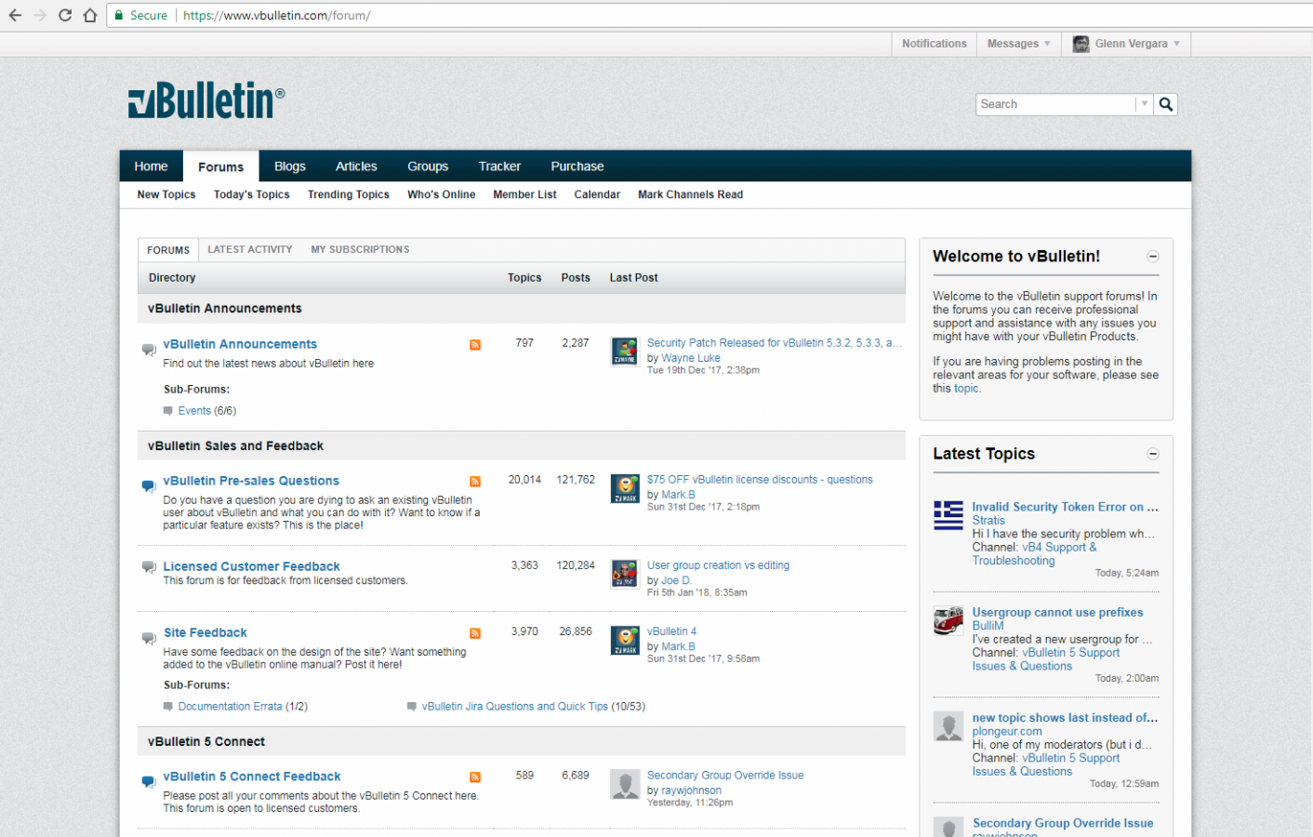1313x837 pixels.
Task: Click RSS icon for Pre-sales Questions
Action: pos(475,482)
